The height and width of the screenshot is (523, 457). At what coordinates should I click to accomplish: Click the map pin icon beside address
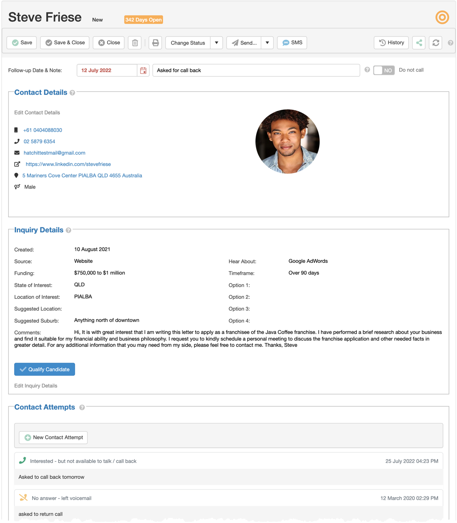pos(16,175)
